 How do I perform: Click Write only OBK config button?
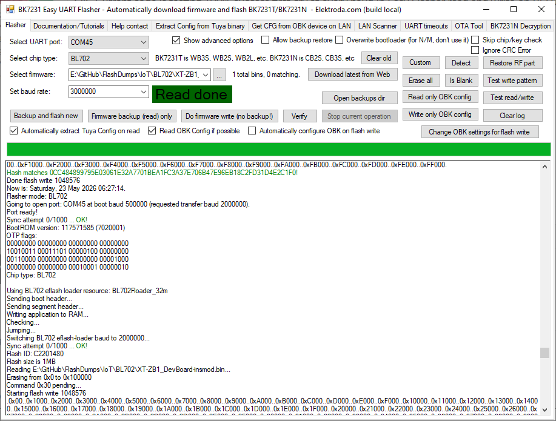click(440, 114)
